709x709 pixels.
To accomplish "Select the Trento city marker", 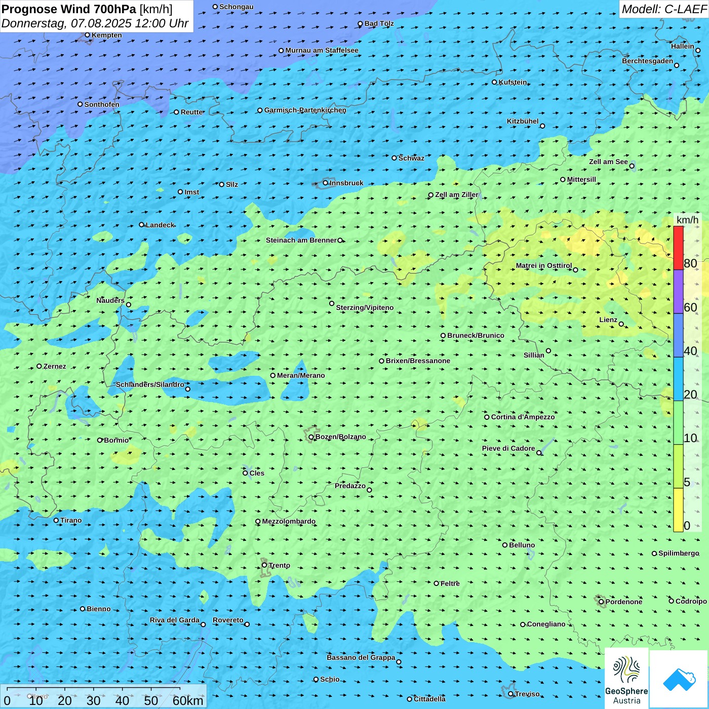I will tap(264, 565).
